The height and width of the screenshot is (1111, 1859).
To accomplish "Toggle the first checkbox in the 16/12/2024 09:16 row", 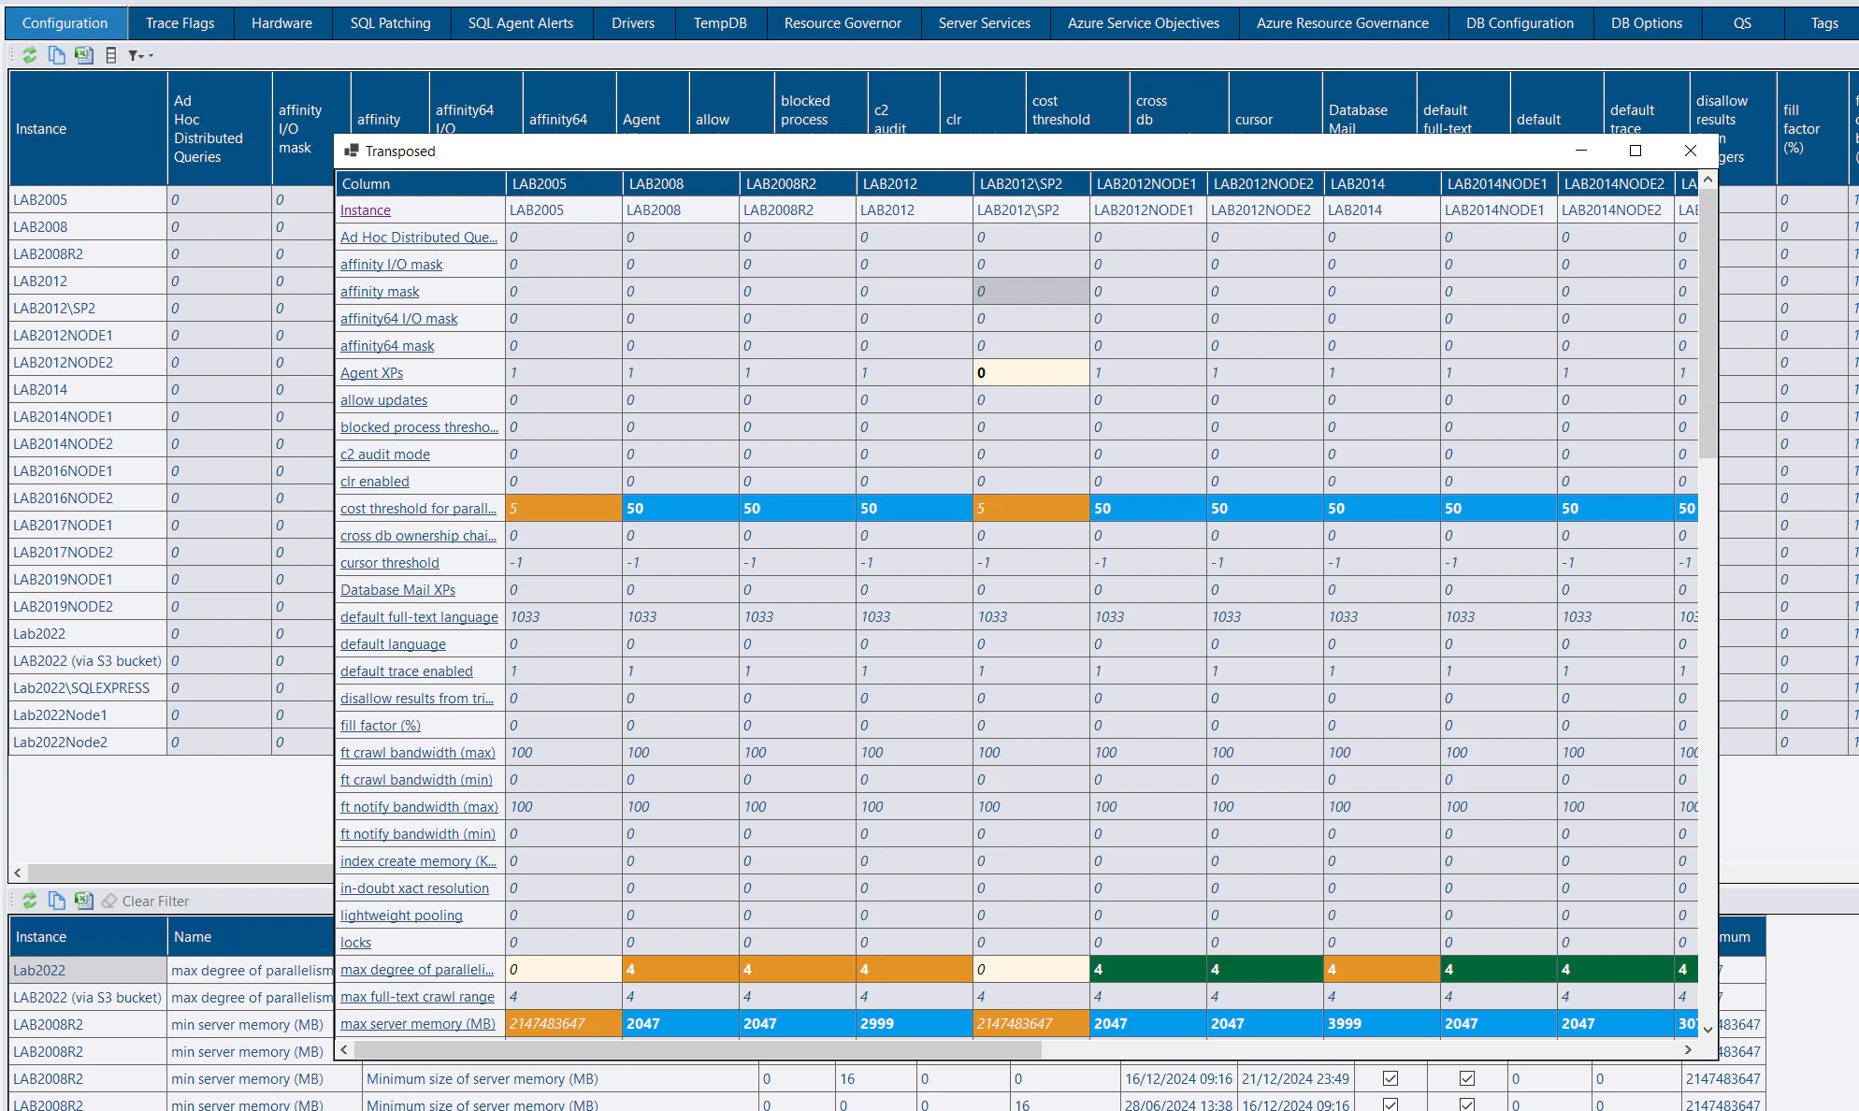I will (1391, 1078).
